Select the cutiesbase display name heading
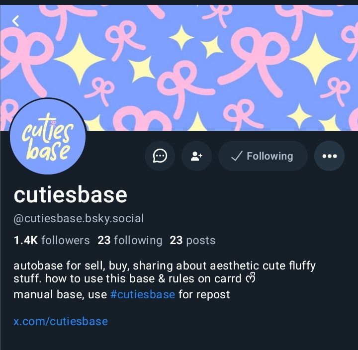Viewport: 358px width, 350px height. point(71,194)
